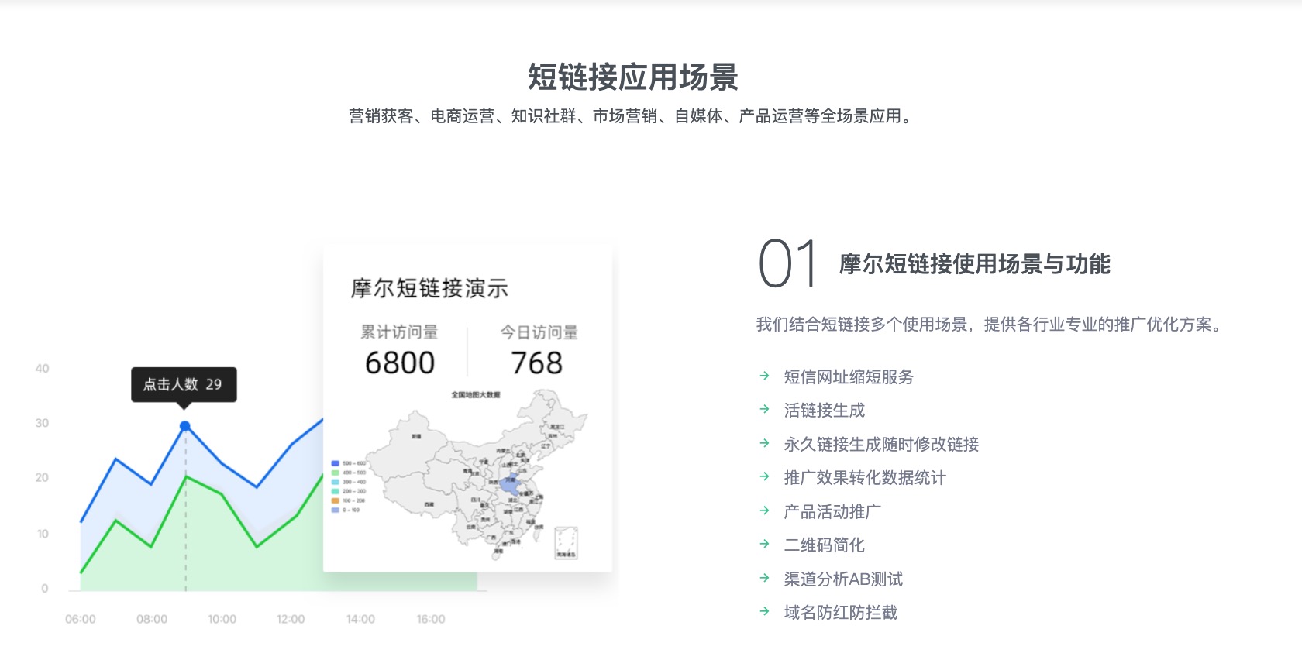Click the 摩尔短链接使用场景与功能 heading
The height and width of the screenshot is (660, 1302).
974,264
